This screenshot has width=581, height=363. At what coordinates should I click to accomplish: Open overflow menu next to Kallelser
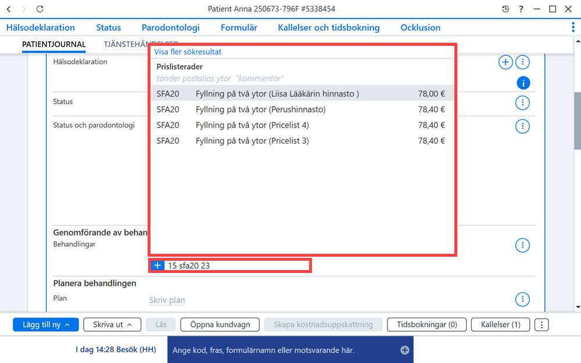(x=541, y=325)
